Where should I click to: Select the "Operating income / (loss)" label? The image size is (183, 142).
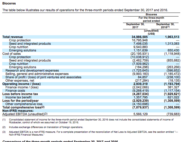tap(22, 84)
